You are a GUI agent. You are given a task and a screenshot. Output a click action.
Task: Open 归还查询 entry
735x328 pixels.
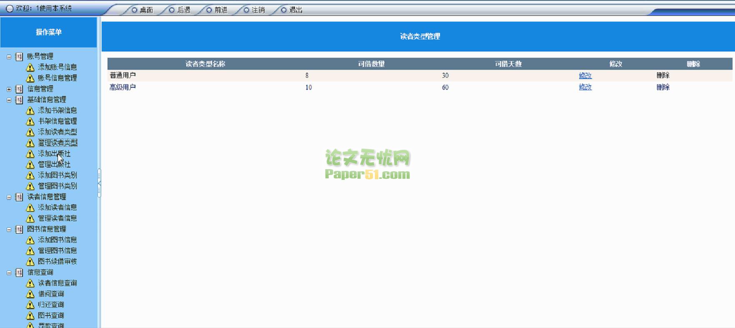51,304
